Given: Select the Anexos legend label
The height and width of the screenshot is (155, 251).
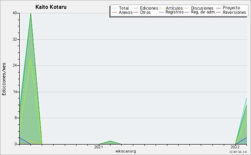Looking at the screenshot, I should tap(125, 12).
